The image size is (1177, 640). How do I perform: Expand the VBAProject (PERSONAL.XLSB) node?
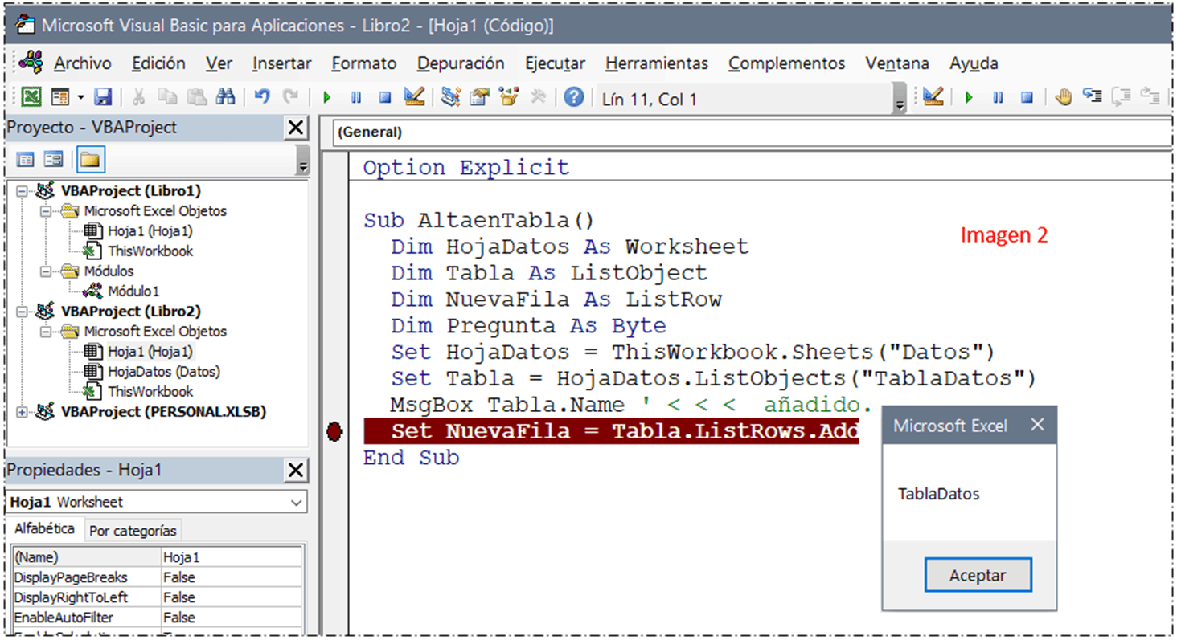21,412
